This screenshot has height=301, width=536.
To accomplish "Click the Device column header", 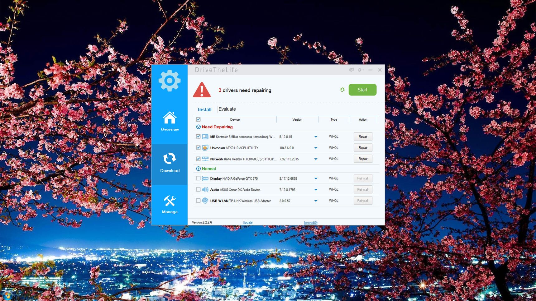I will point(235,119).
